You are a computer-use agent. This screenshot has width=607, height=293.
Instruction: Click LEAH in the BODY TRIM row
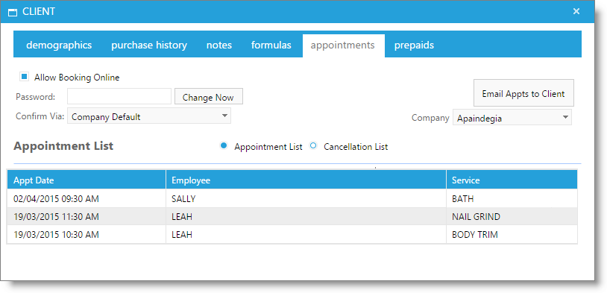point(306,235)
